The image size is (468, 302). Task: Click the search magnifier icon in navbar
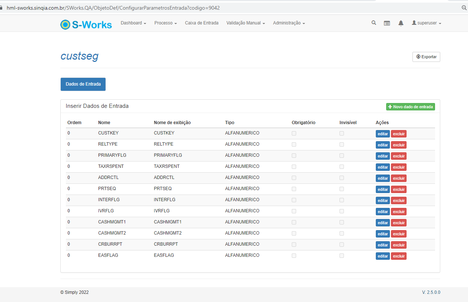pos(374,23)
